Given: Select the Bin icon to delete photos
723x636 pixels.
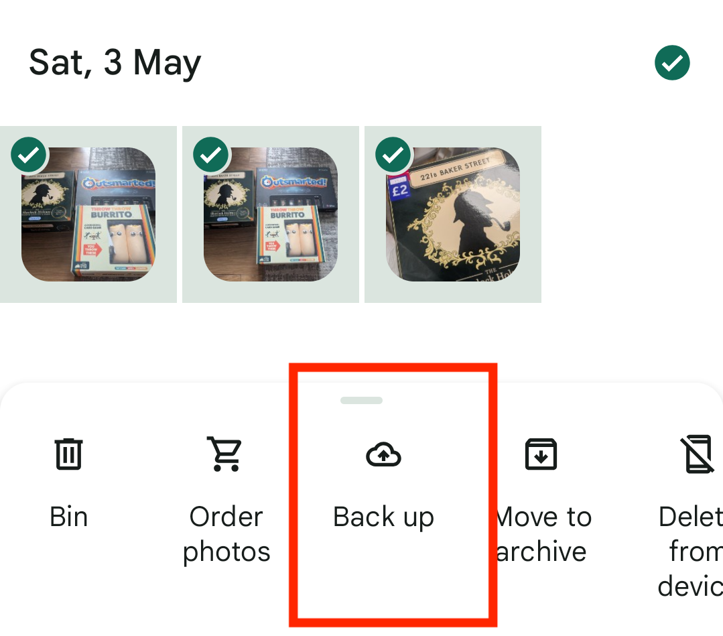Looking at the screenshot, I should (68, 454).
